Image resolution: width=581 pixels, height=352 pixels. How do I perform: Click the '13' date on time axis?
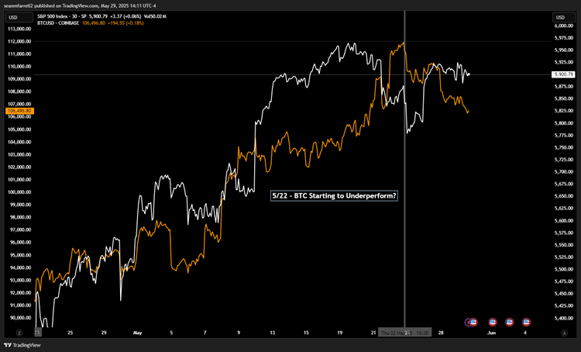273,333
